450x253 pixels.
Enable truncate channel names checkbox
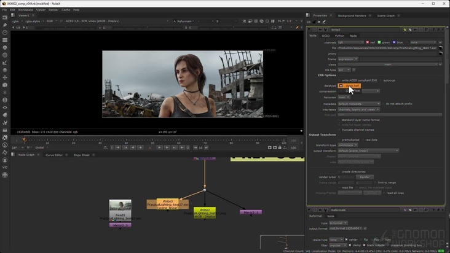point(339,130)
